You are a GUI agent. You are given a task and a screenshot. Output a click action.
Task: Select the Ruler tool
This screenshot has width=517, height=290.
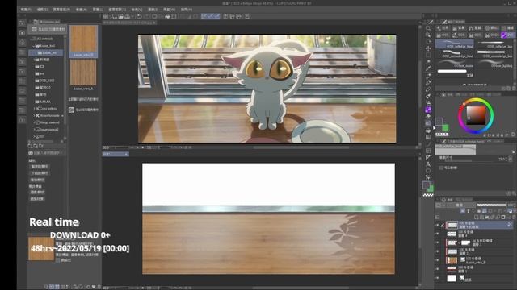tap(428, 158)
